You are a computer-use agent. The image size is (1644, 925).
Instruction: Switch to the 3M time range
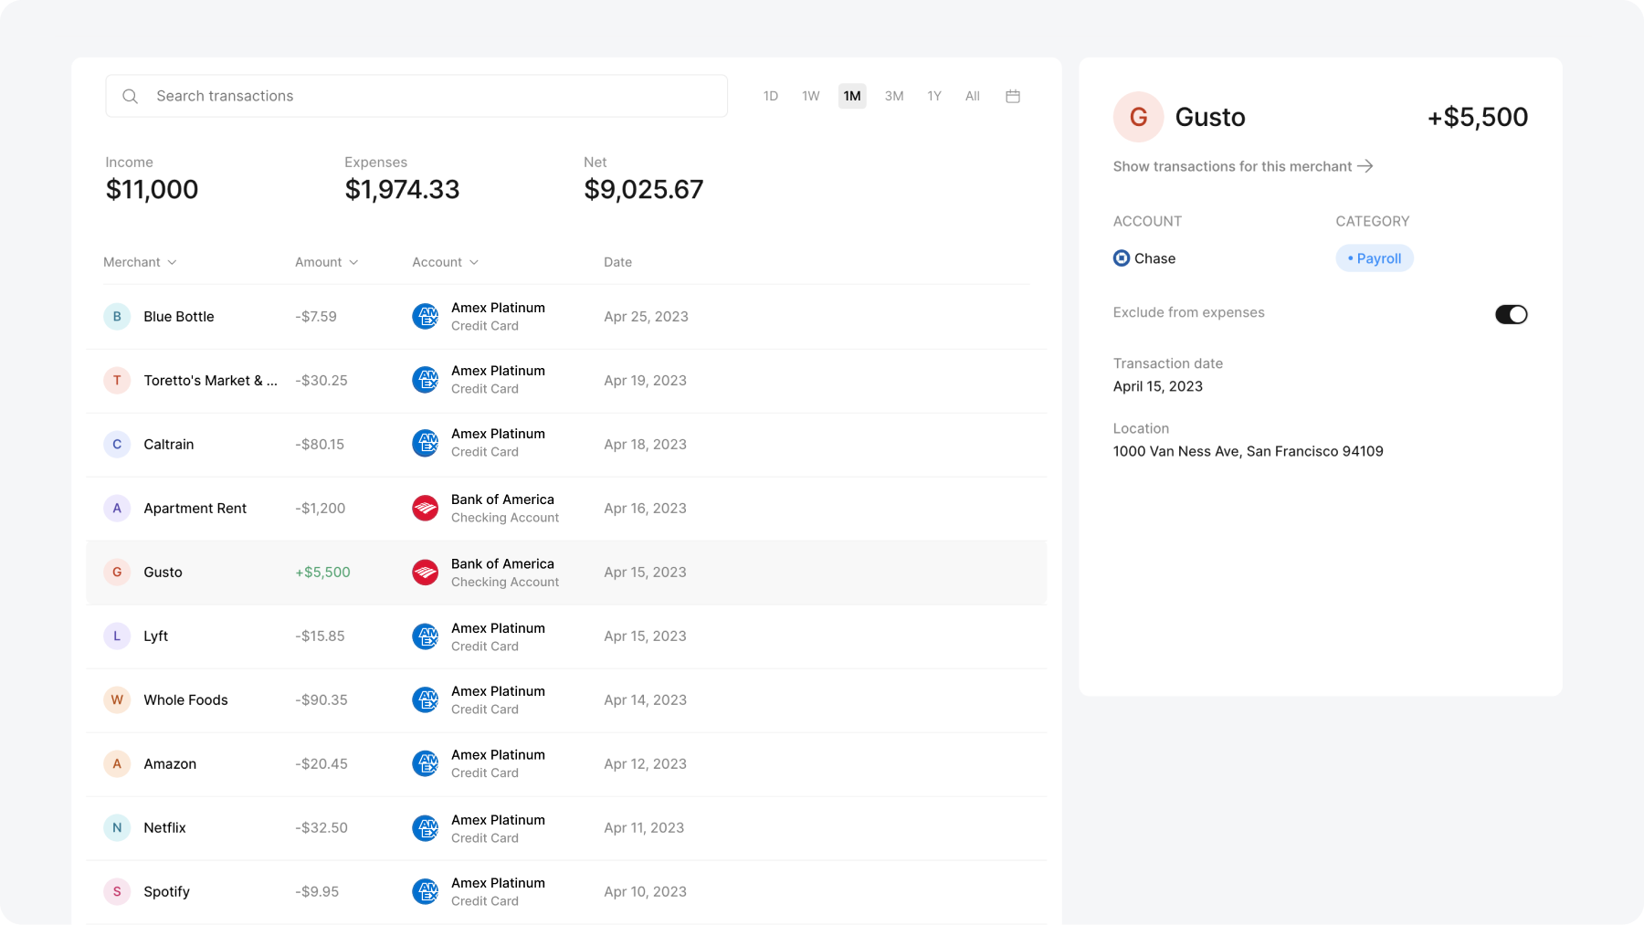pos(894,96)
